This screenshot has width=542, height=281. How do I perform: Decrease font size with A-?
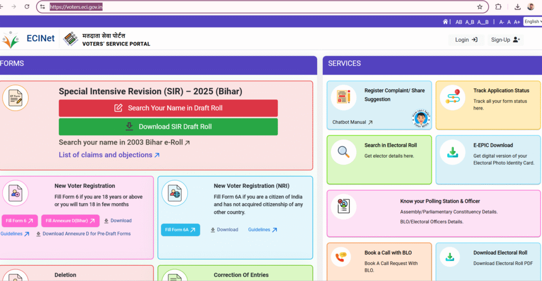(x=501, y=22)
